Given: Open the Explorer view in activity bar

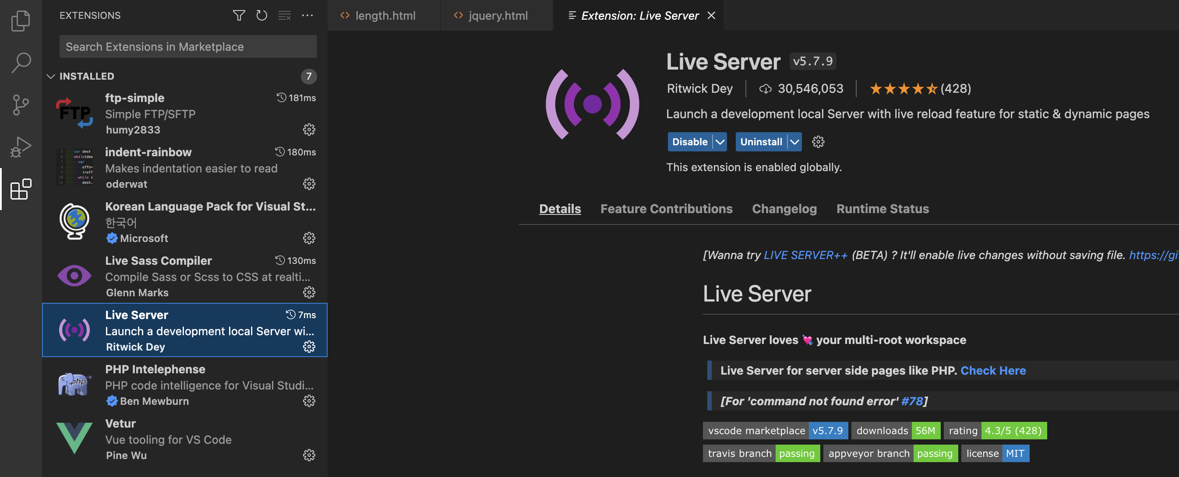Looking at the screenshot, I should (21, 21).
